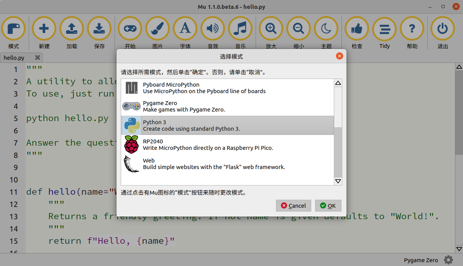Click the 退出 (Quit) power icon
463x266 pixels.
(x=443, y=29)
